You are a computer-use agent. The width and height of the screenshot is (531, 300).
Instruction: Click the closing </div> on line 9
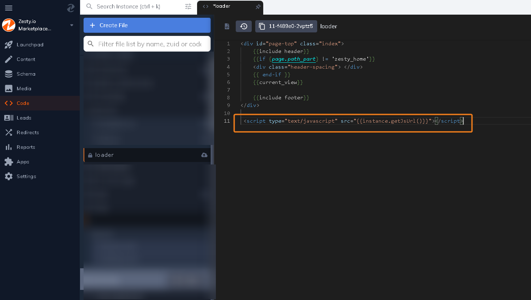tap(250, 105)
